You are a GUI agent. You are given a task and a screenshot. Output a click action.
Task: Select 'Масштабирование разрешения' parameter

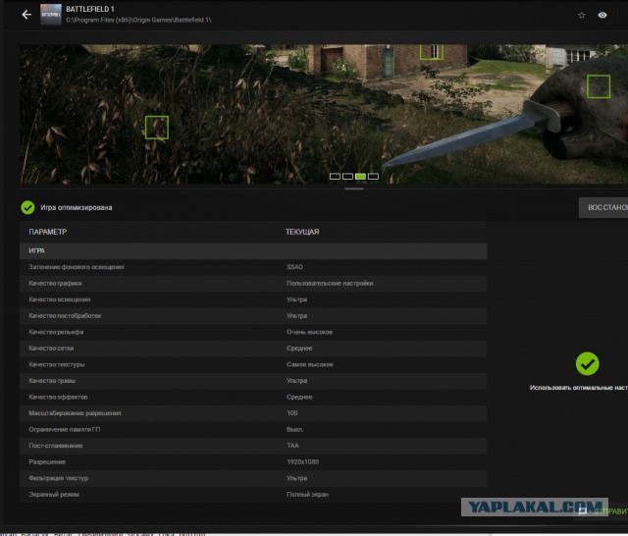pyautogui.click(x=75, y=413)
